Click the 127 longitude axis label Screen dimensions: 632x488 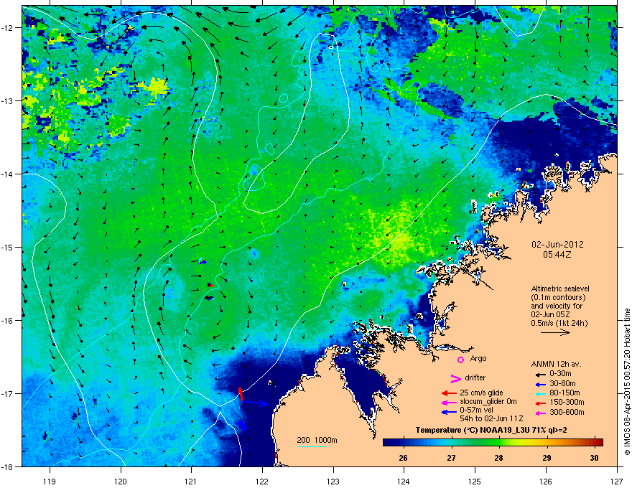(617, 482)
